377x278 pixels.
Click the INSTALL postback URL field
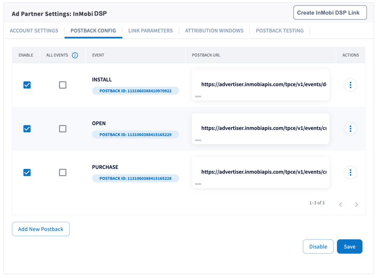[261, 84]
